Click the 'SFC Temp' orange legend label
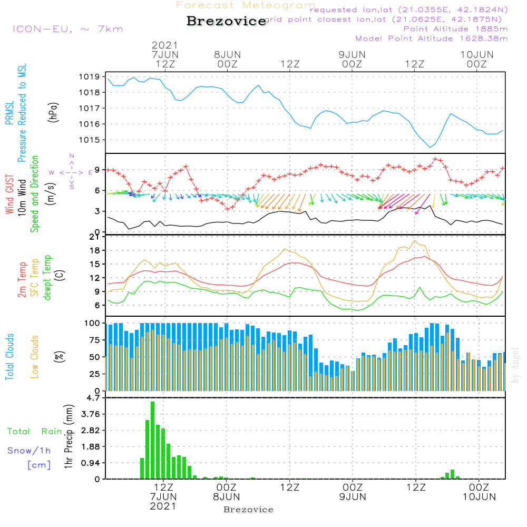Viewport: 527px width, 527px height. click(35, 278)
